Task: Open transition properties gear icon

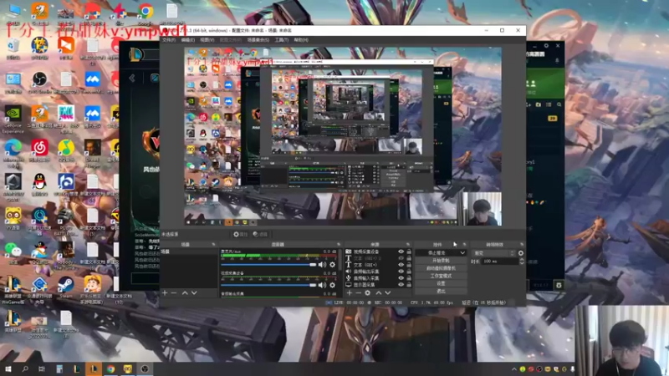Action: click(521, 253)
